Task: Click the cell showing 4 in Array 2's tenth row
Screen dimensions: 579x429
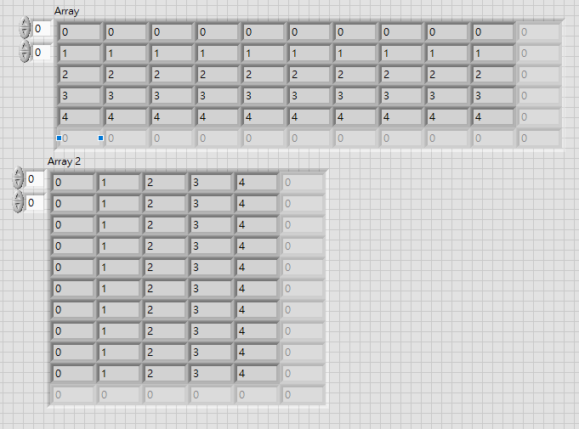Action: (257, 373)
